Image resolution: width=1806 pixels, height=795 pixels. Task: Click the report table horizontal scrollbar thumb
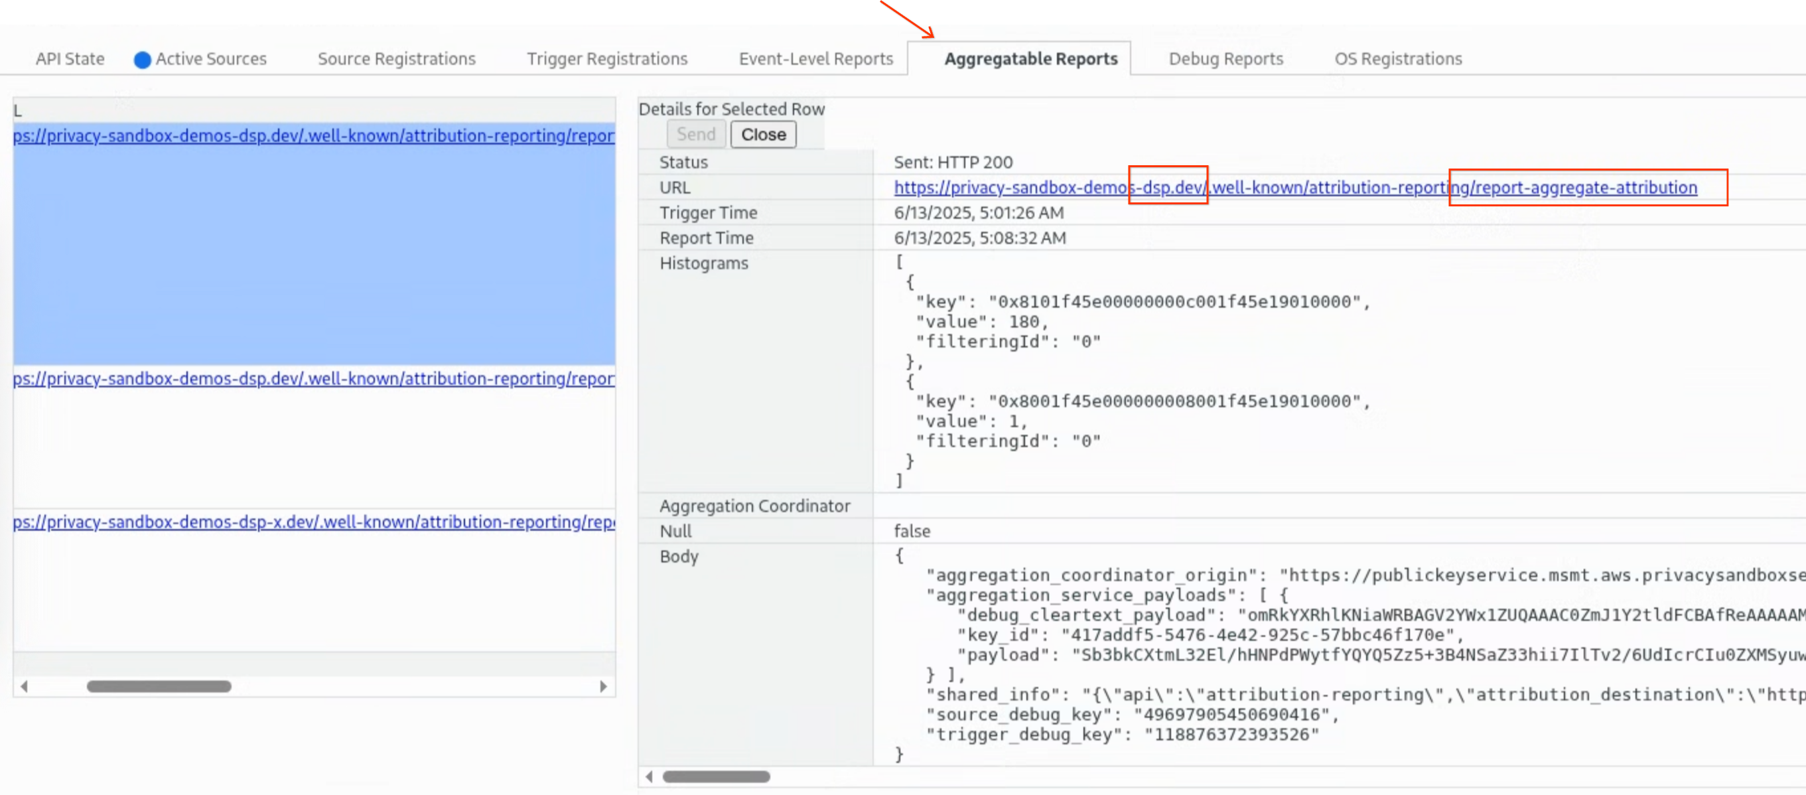[159, 686]
